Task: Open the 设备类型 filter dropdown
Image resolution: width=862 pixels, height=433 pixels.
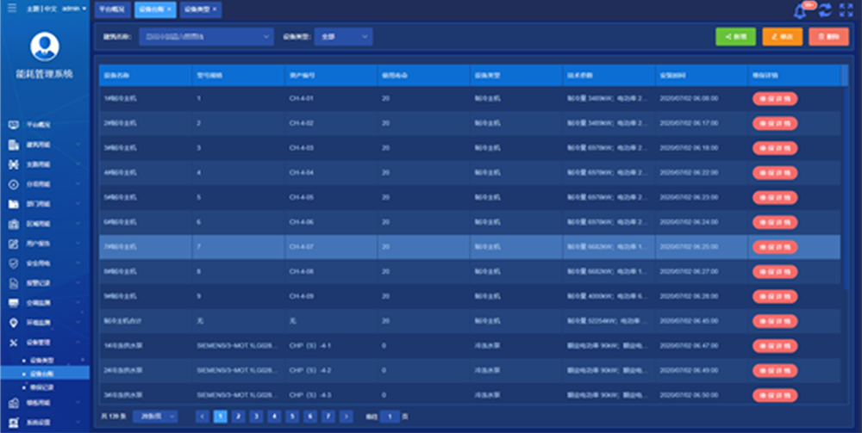Action: pyautogui.click(x=343, y=37)
